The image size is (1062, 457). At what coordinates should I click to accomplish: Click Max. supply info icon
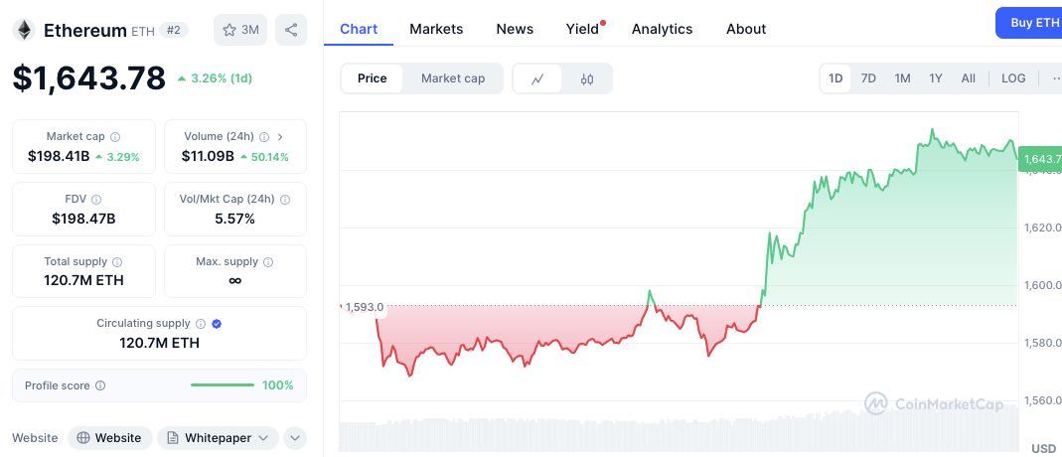pos(268,262)
